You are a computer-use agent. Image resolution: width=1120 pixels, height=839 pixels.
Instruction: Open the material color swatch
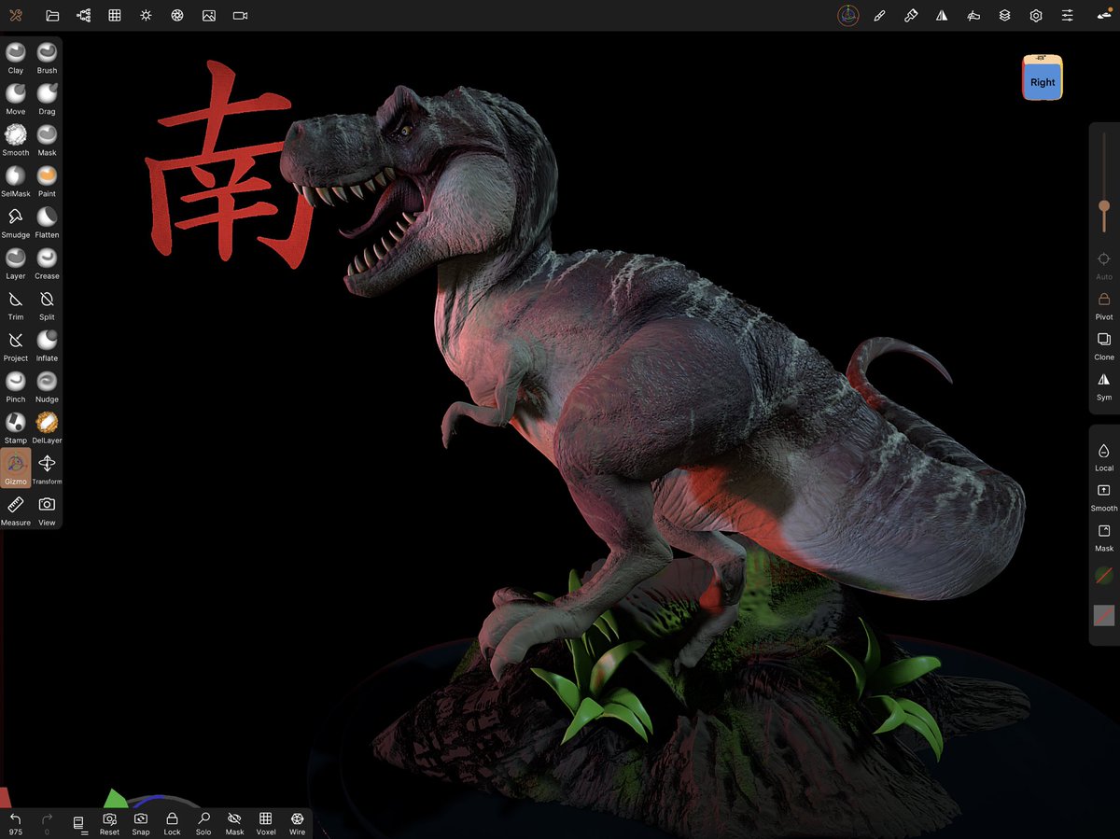(1104, 576)
